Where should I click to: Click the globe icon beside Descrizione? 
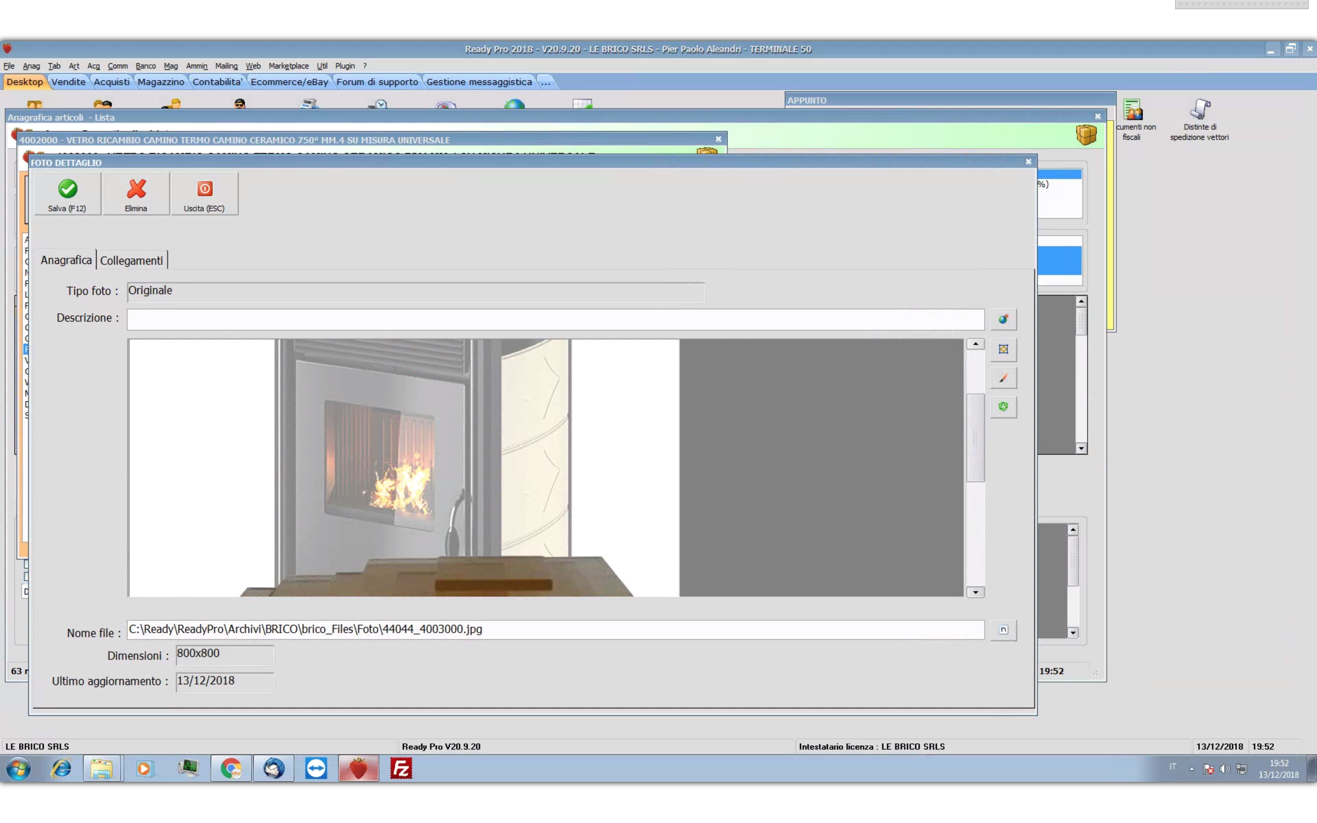click(x=1003, y=319)
